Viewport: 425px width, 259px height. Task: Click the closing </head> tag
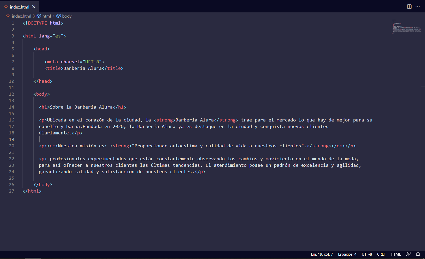[x=43, y=81]
